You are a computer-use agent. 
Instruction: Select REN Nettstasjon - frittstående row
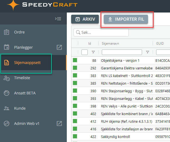(121, 83)
